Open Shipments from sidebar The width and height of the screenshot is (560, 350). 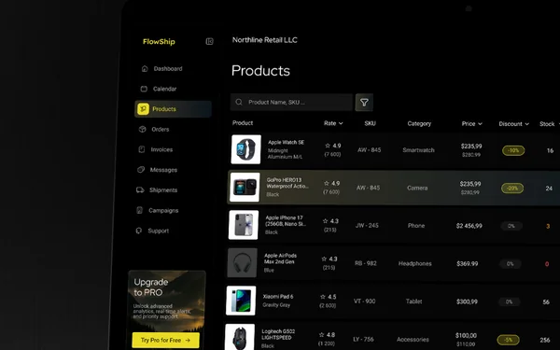point(163,190)
